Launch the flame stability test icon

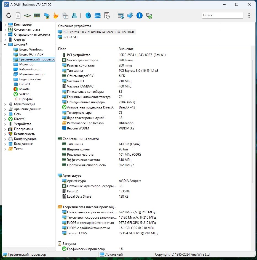56,15
